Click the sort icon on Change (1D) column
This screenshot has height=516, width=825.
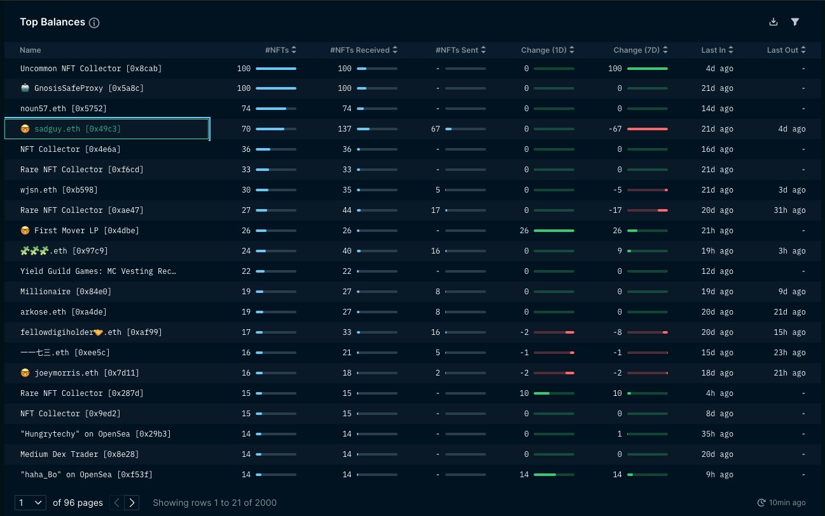tap(573, 50)
